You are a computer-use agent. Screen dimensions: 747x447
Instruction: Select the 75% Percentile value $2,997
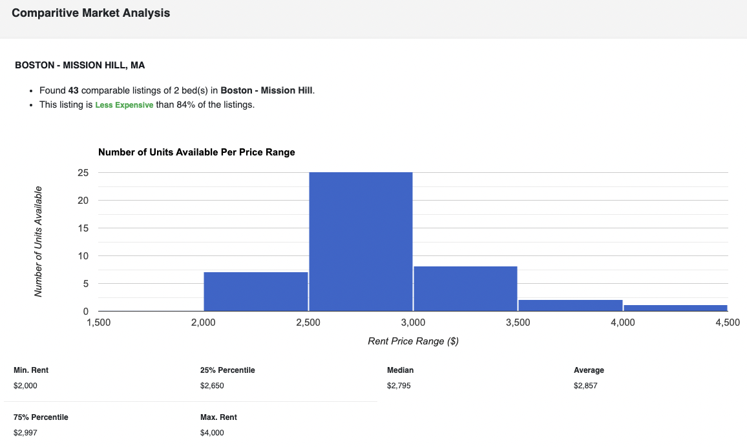pyautogui.click(x=25, y=433)
